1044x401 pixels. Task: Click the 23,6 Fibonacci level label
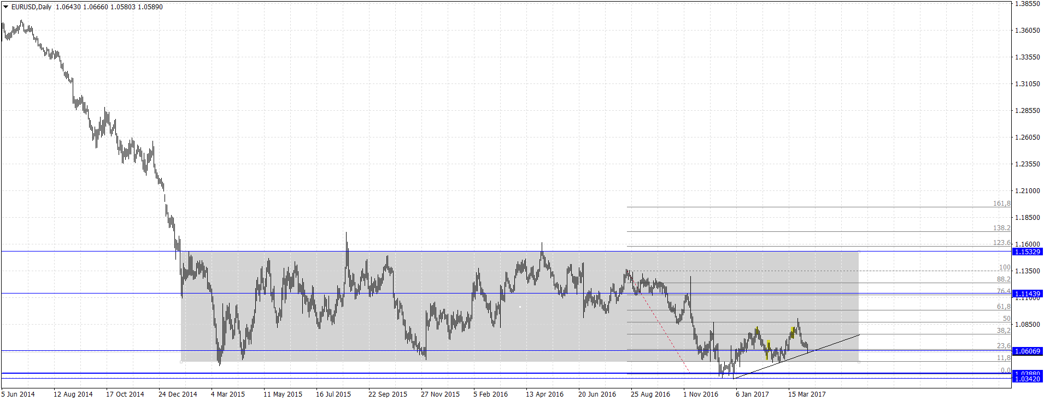click(x=1004, y=346)
